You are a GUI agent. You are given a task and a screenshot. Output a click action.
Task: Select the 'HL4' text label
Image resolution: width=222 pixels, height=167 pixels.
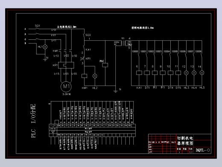point(194,88)
